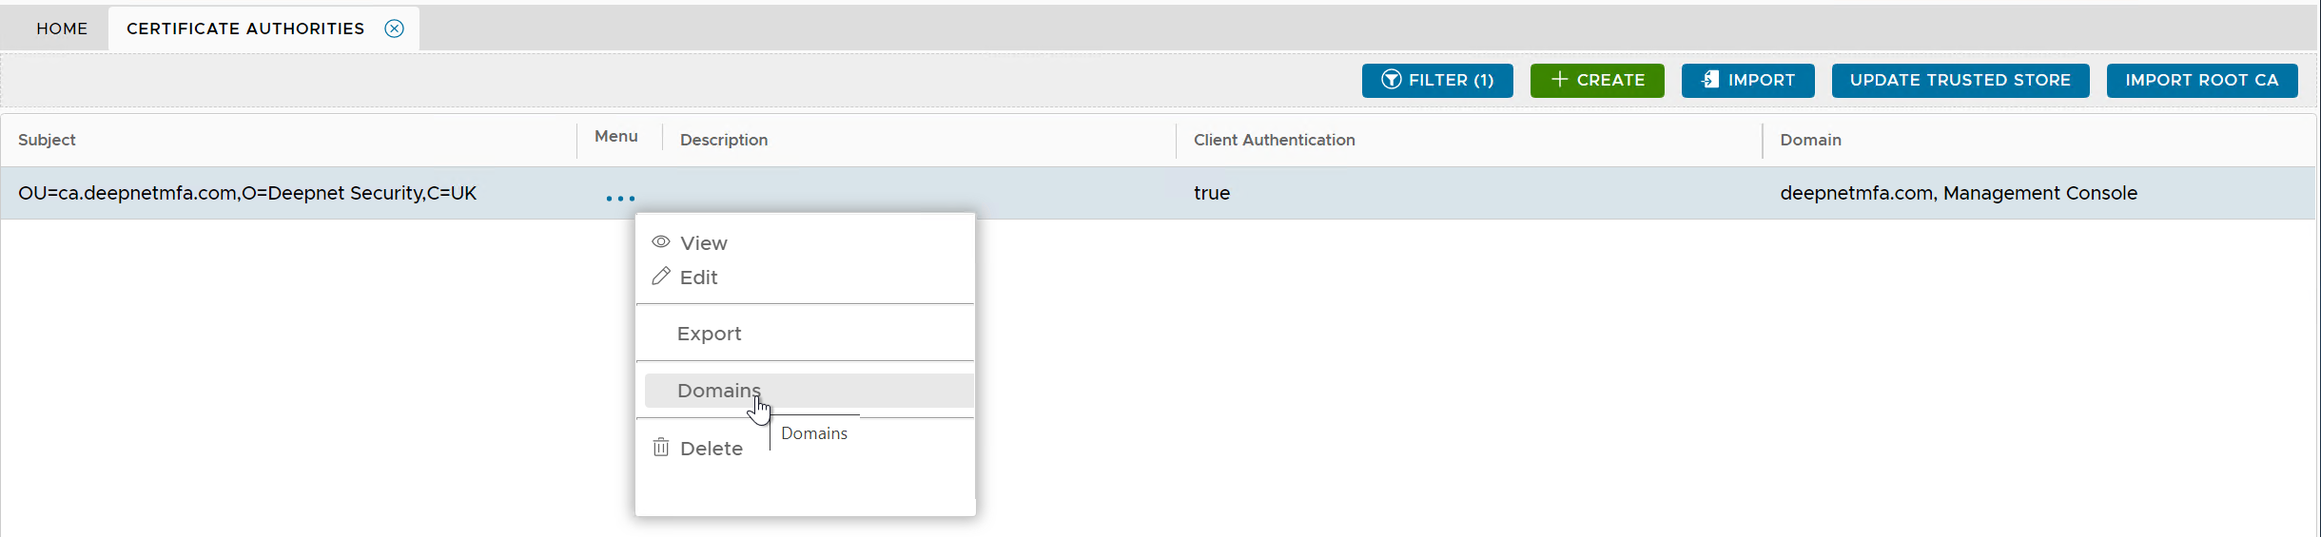The width and height of the screenshot is (2321, 537).
Task: Click the Description column header
Action: click(724, 140)
